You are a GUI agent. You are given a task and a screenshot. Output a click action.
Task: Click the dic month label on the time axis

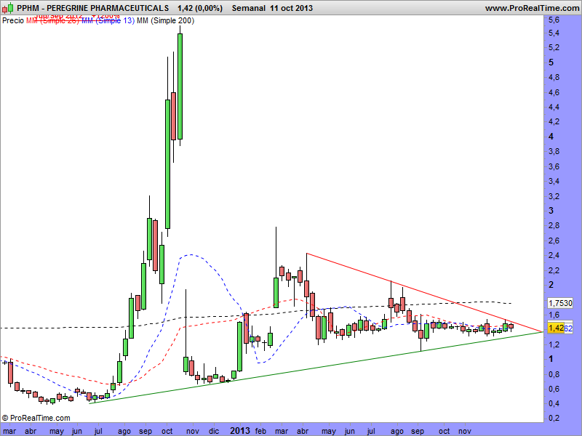pyautogui.click(x=214, y=431)
